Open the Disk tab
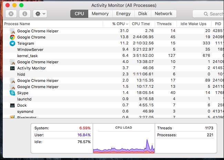The height and width of the screenshot is (160, 224). point(142,14)
